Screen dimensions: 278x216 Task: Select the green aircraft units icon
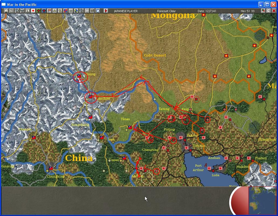pyautogui.click(x=39, y=11)
